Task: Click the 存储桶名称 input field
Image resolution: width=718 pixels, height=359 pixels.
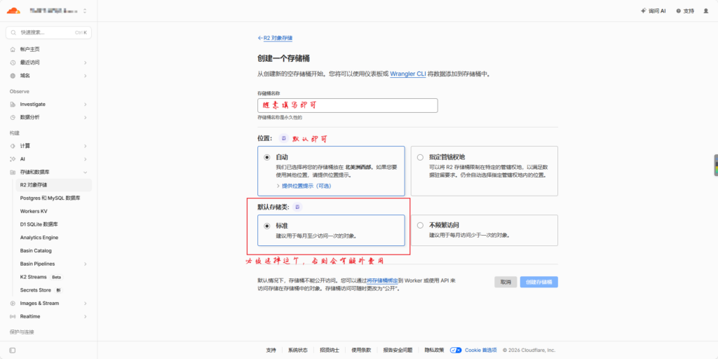Action: pyautogui.click(x=348, y=105)
